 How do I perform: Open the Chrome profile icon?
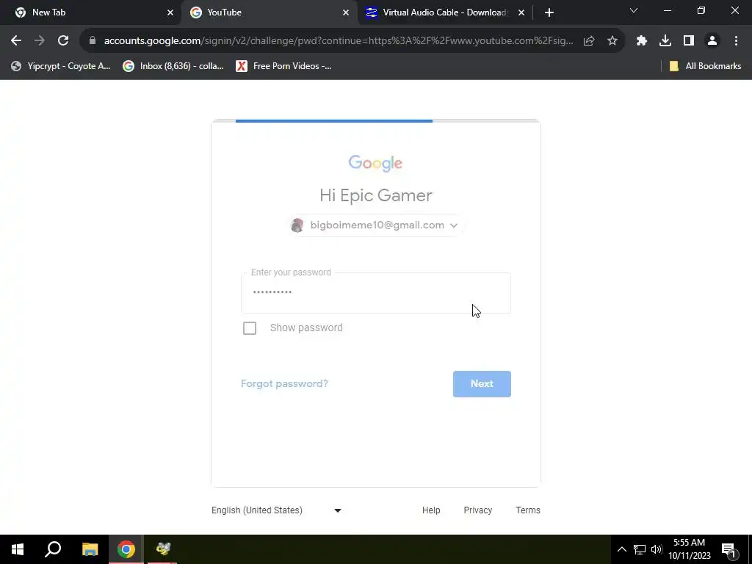[x=712, y=41]
